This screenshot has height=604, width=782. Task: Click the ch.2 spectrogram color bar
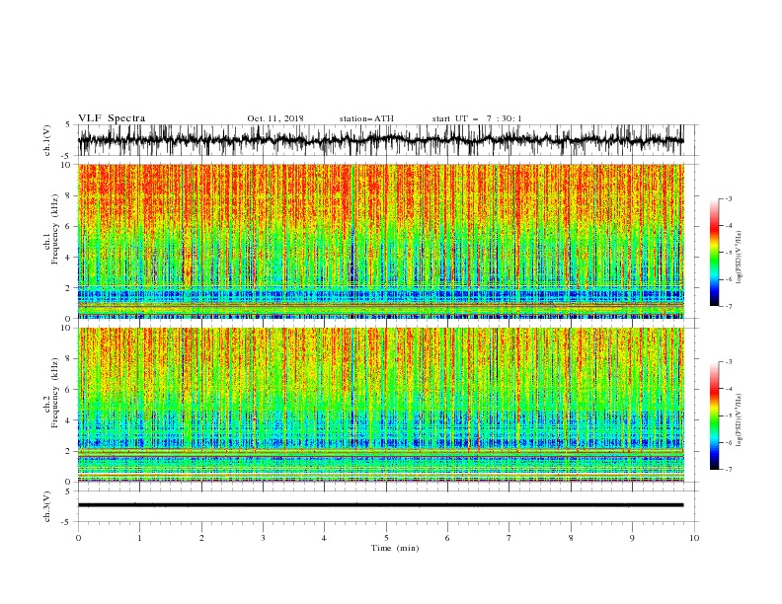coord(714,415)
